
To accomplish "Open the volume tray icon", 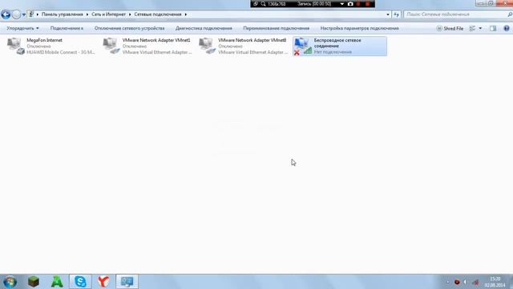I will (466, 282).
